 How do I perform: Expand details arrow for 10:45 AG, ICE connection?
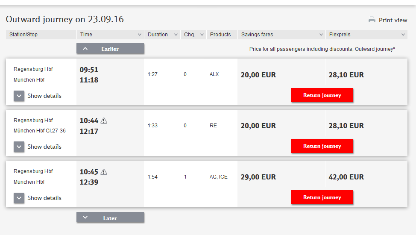(x=19, y=198)
